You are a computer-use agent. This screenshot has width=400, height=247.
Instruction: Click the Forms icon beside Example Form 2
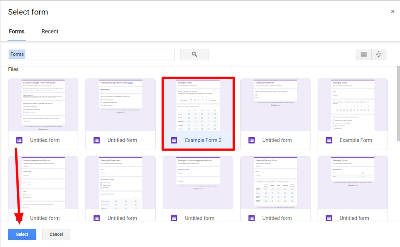(174, 140)
